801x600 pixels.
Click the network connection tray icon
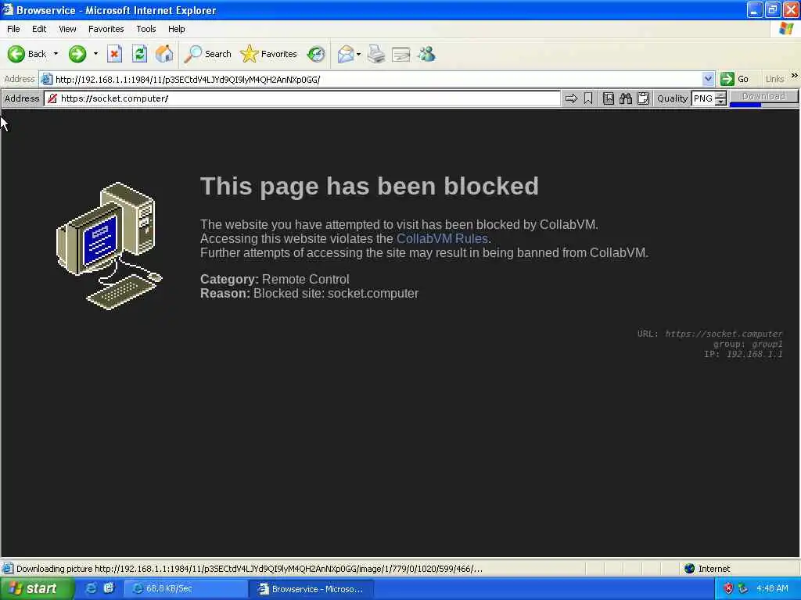coord(743,588)
